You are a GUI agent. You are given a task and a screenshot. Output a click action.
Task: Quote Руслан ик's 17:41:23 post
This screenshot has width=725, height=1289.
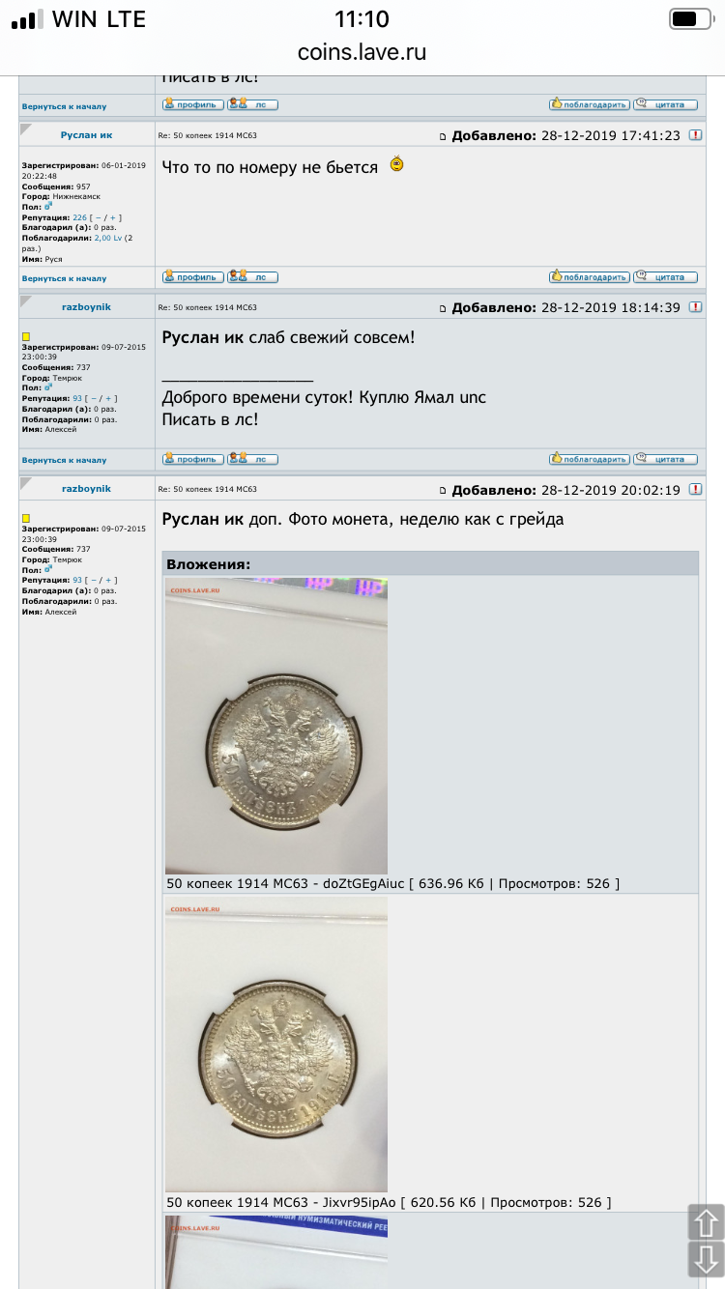665,277
